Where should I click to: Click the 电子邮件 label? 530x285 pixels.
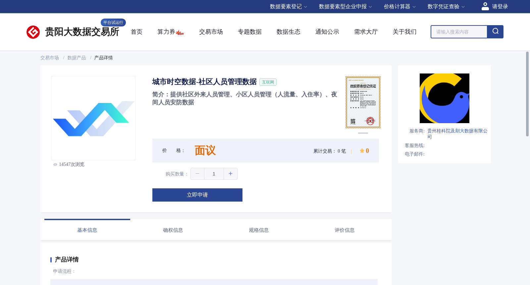tap(415, 154)
